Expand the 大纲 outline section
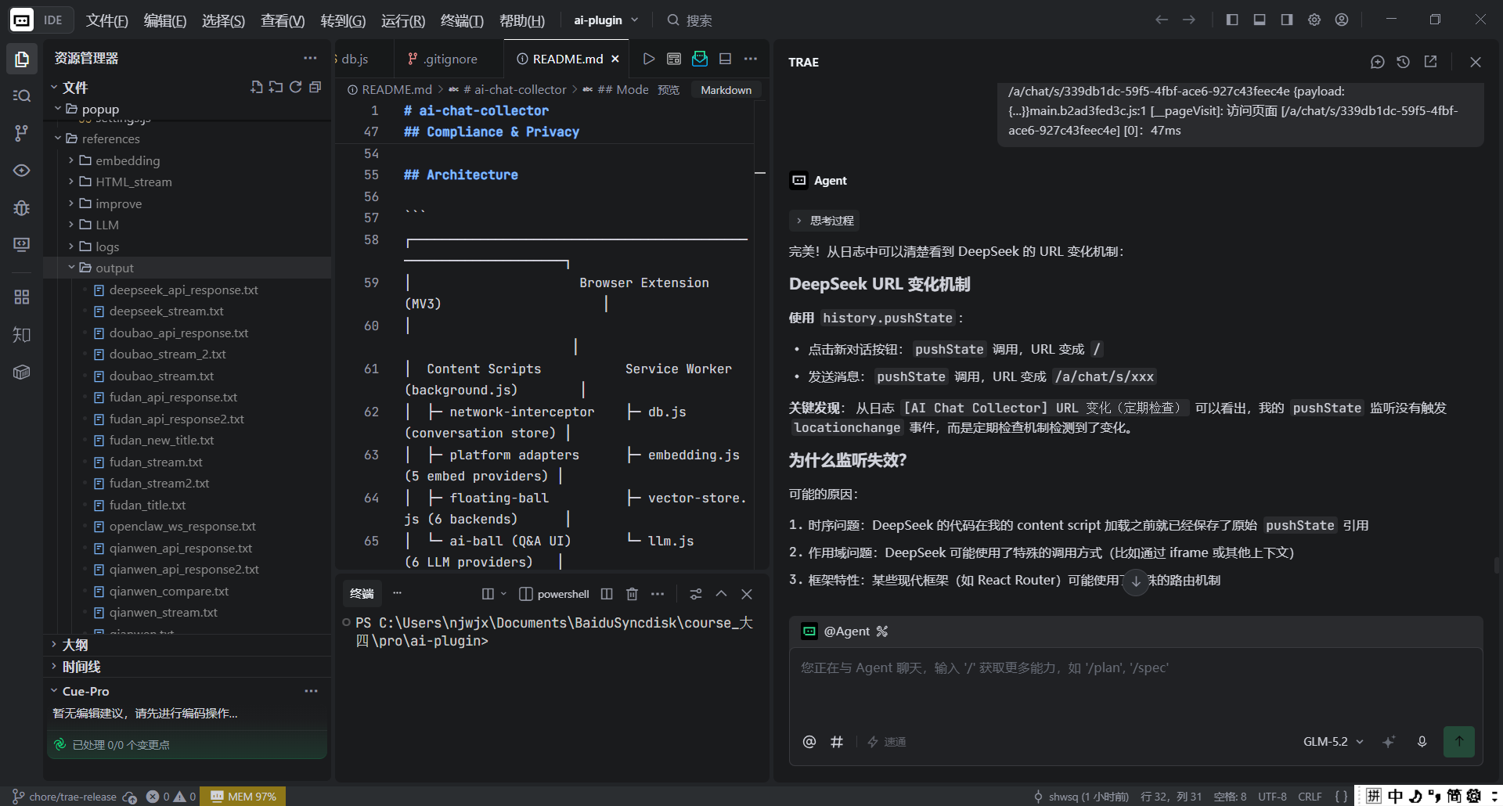The width and height of the screenshot is (1503, 806). pos(188,645)
